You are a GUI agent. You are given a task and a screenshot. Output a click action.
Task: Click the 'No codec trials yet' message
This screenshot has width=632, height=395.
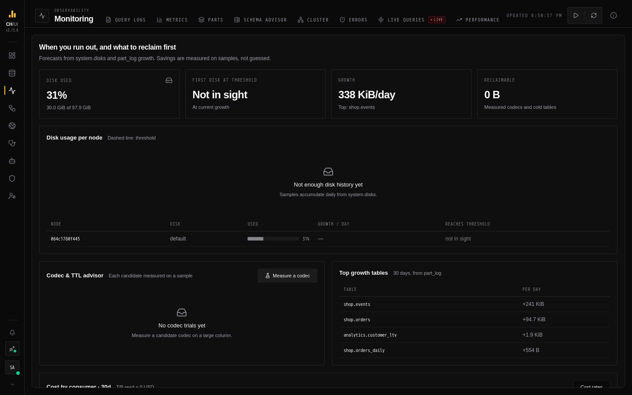(x=182, y=326)
